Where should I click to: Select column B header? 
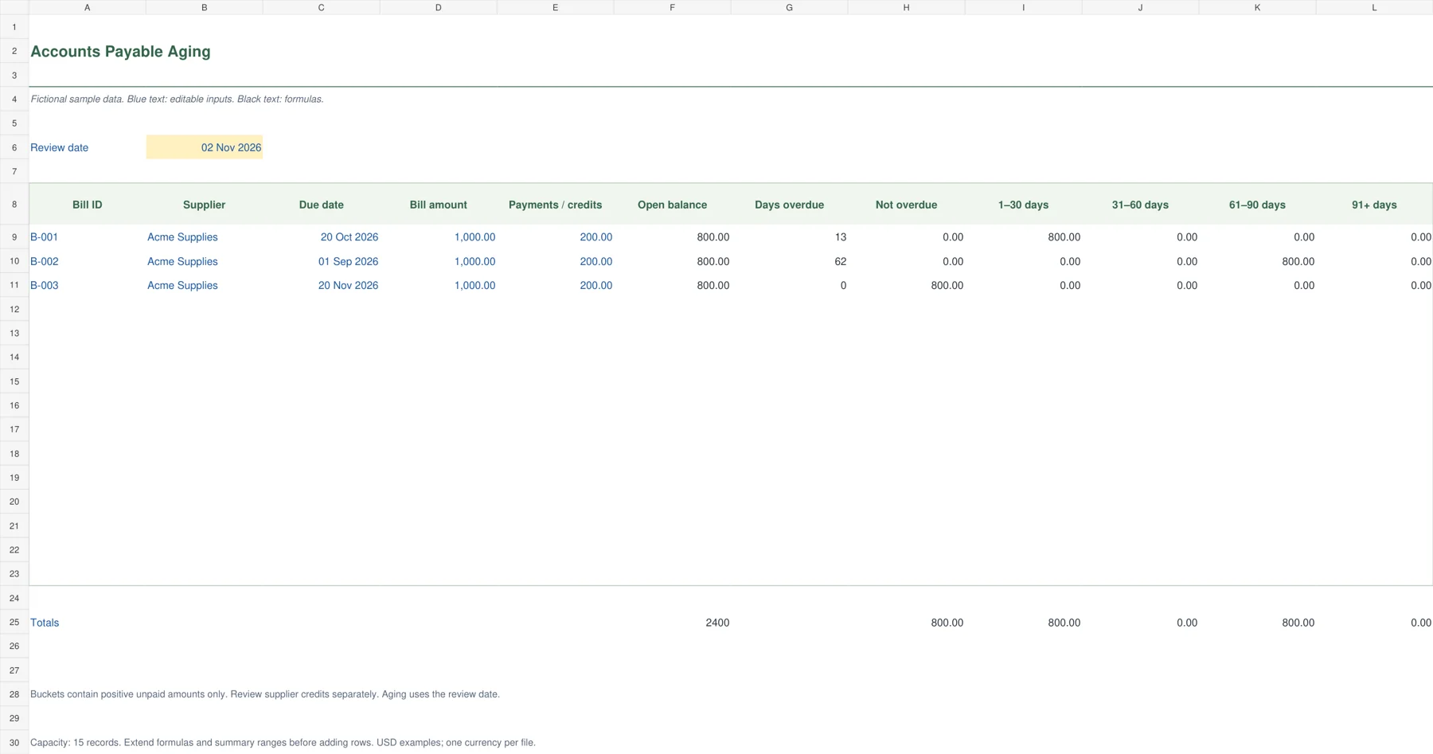204,7
